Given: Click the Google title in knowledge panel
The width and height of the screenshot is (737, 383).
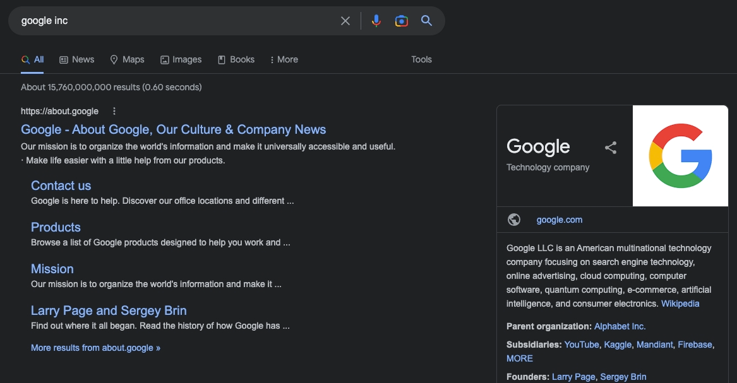Looking at the screenshot, I should tap(538, 147).
